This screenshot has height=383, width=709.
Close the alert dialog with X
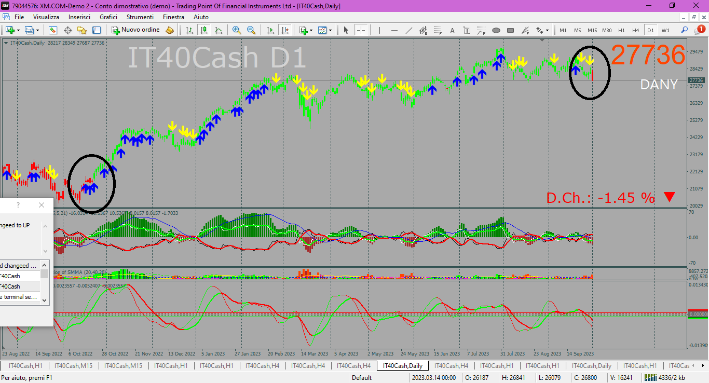(x=42, y=206)
